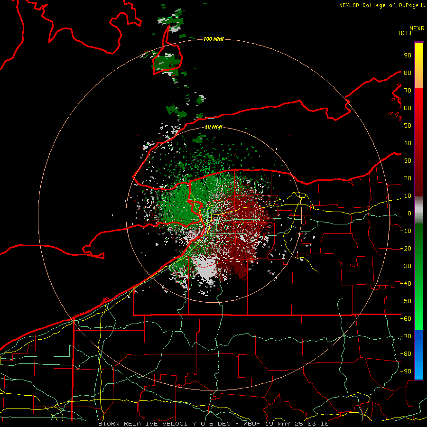Select the -10 scale label
This screenshot has height=427, width=427.
coord(406,231)
